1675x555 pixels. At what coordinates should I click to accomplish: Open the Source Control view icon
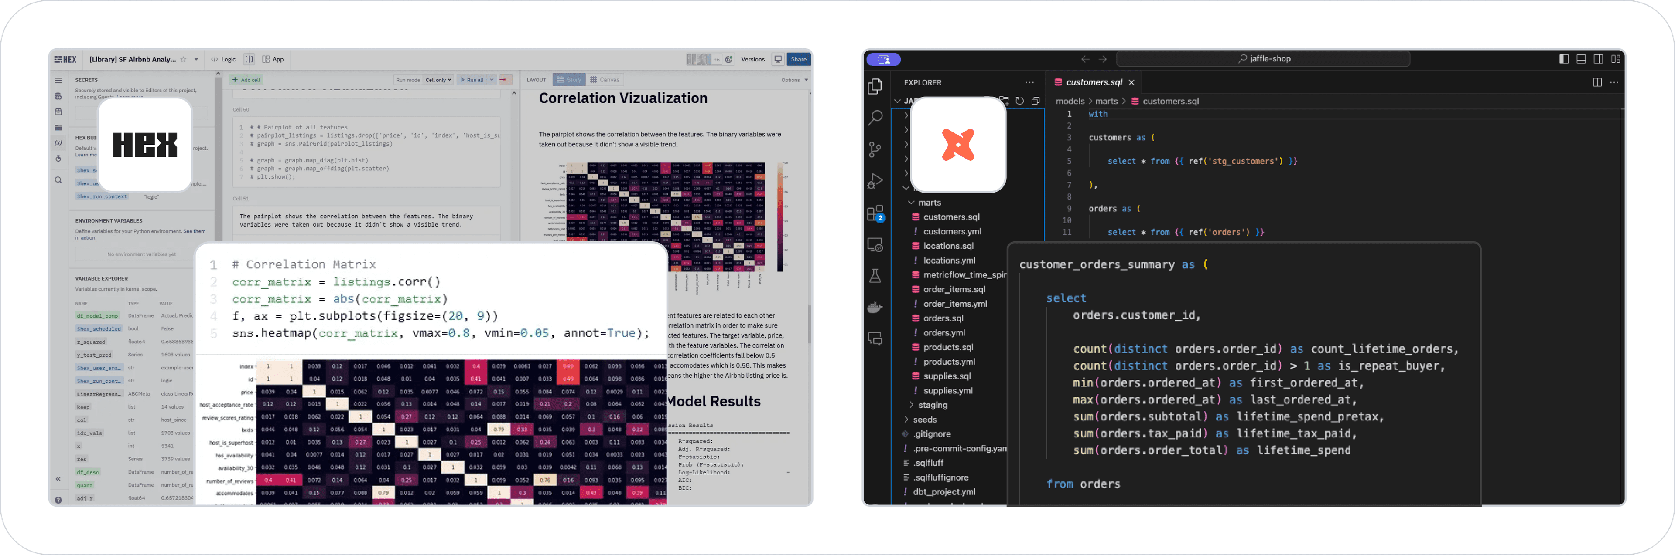point(875,149)
